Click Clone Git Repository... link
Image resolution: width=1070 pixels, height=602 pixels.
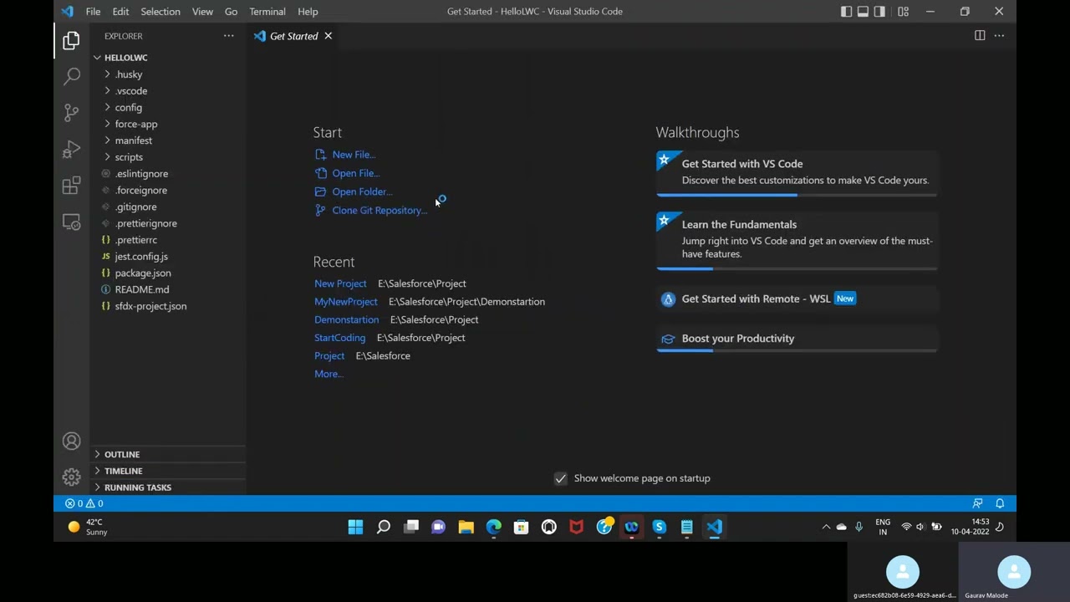(380, 210)
